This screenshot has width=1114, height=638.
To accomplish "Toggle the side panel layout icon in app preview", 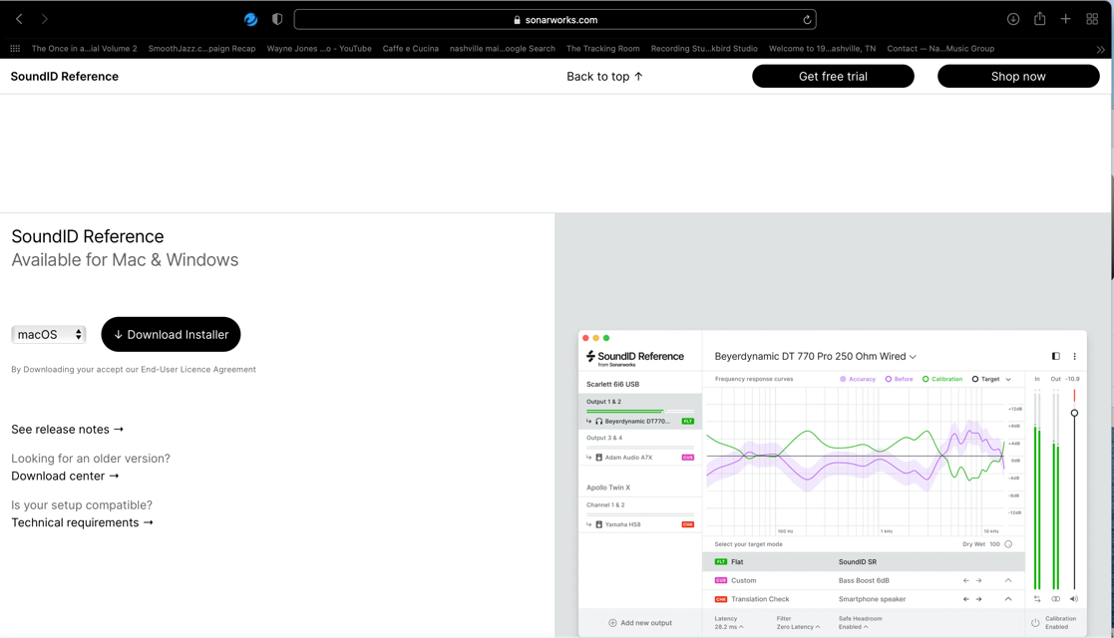I will pos(1056,356).
